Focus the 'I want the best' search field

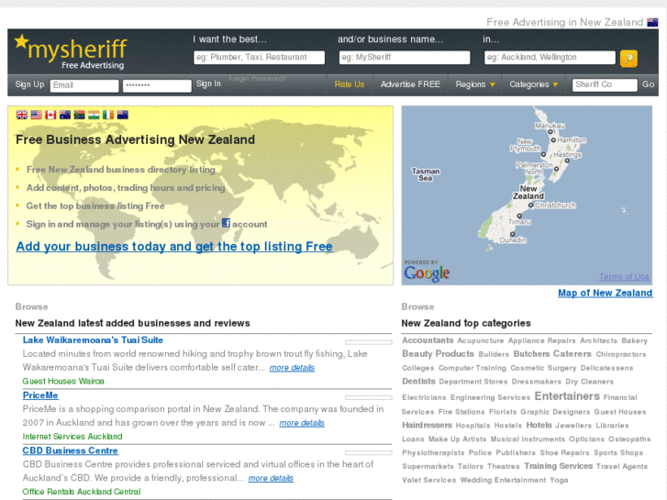(259, 58)
